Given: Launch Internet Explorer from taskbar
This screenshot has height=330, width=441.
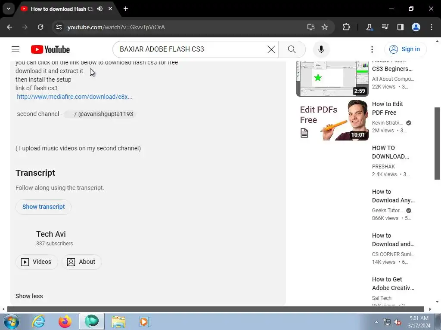Looking at the screenshot, I should click(x=38, y=321).
